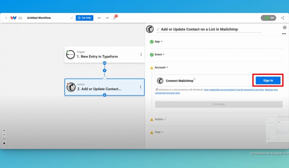Zoom in on the canvas
The image size is (289, 168).
4,131
